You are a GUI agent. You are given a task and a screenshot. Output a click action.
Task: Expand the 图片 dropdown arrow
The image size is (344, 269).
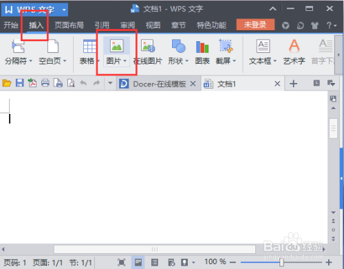tap(125, 61)
